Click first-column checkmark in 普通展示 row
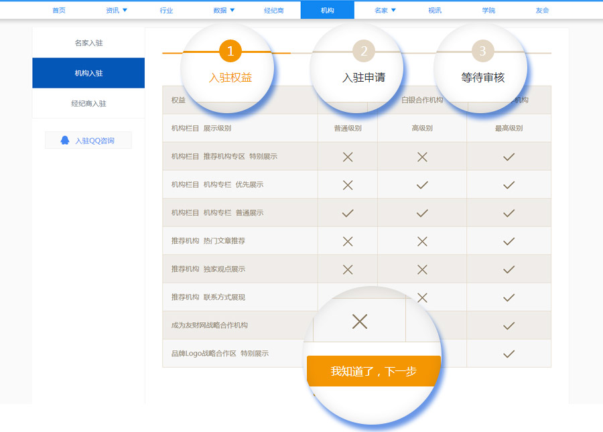 [x=348, y=213]
